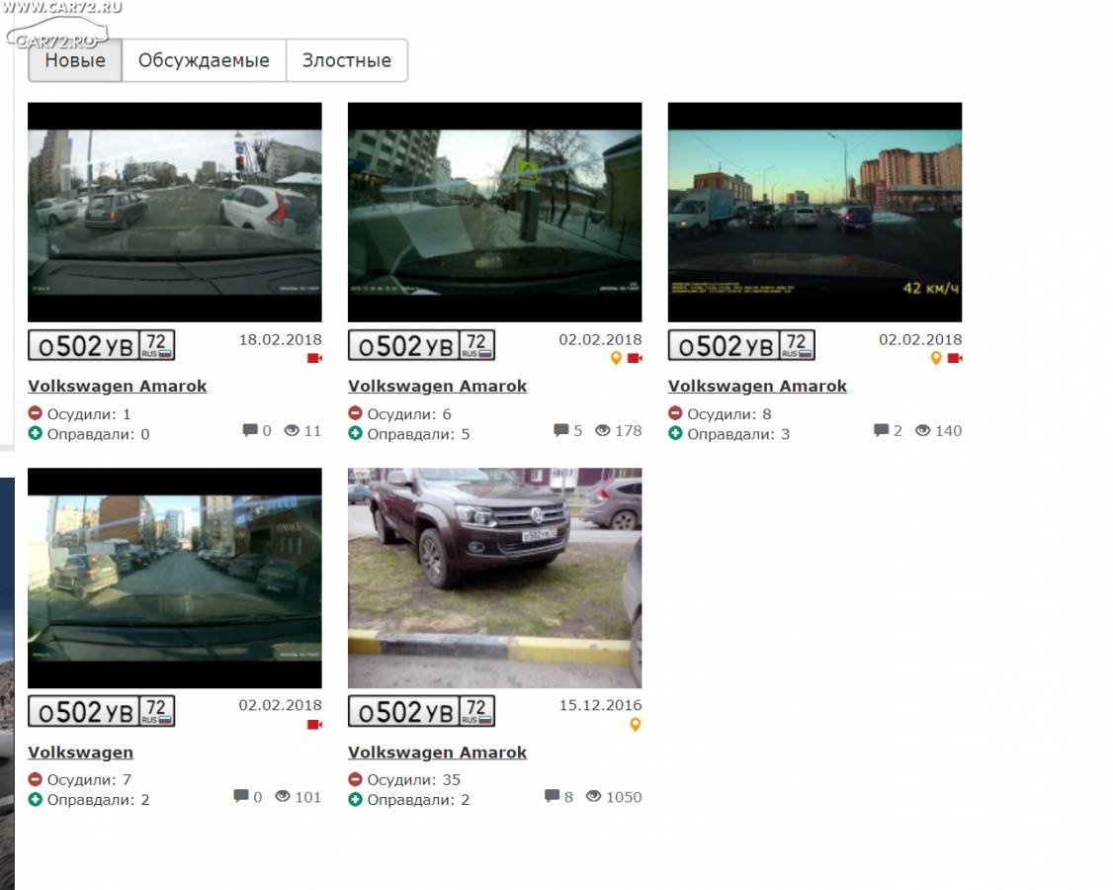The image size is (1113, 890).
Task: Select the Злостные tab
Action: click(x=346, y=60)
